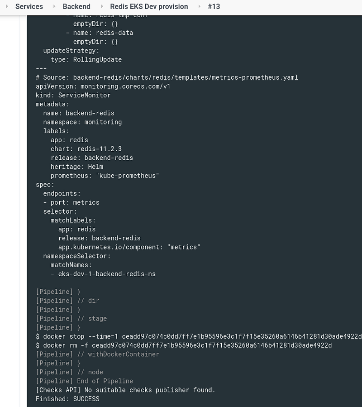This screenshot has width=362, height=407.
Task: Click the 'type: RollingUpdate' line
Action: click(86, 59)
